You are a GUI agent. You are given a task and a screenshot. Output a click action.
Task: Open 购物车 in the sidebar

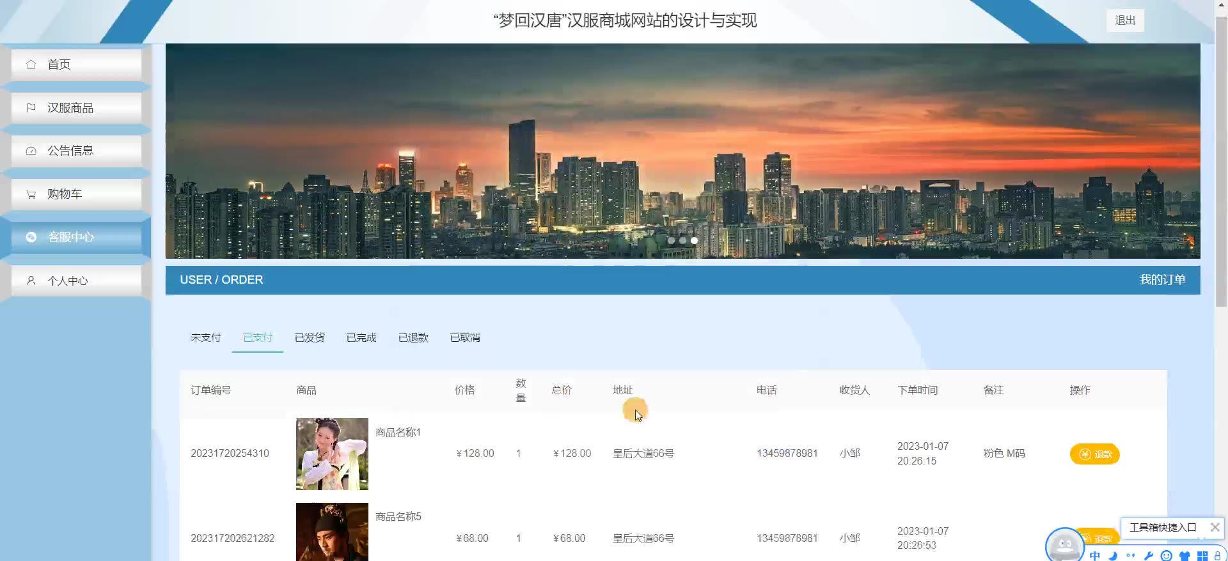(76, 194)
